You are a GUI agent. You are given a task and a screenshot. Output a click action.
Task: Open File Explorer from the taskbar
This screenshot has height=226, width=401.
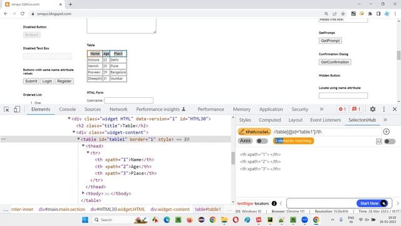(224, 220)
